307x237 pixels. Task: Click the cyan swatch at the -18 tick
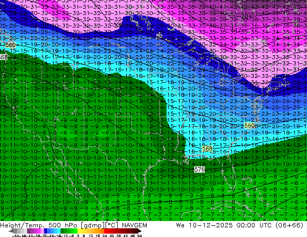(x=59, y=231)
